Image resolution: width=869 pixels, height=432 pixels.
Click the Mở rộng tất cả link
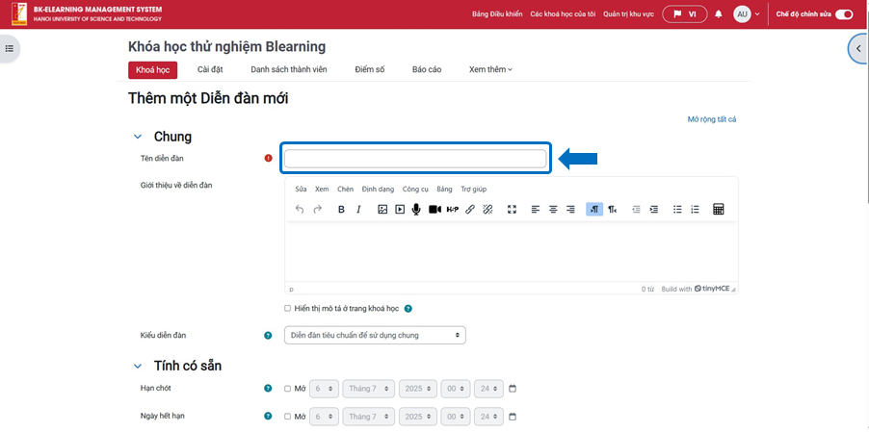pos(712,119)
